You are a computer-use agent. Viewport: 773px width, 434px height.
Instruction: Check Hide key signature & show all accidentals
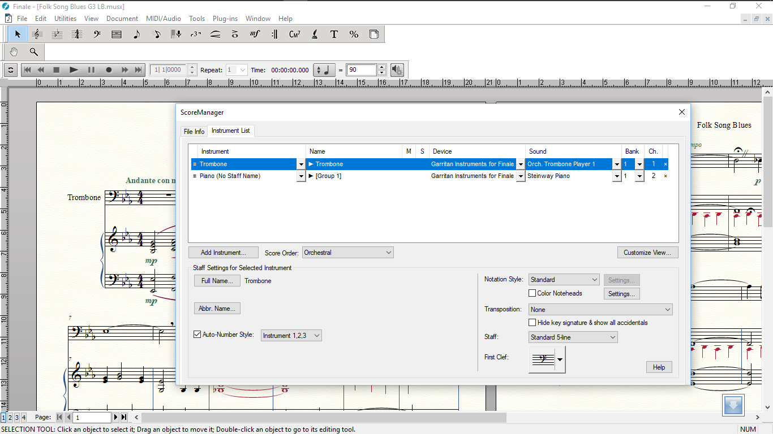click(x=532, y=323)
